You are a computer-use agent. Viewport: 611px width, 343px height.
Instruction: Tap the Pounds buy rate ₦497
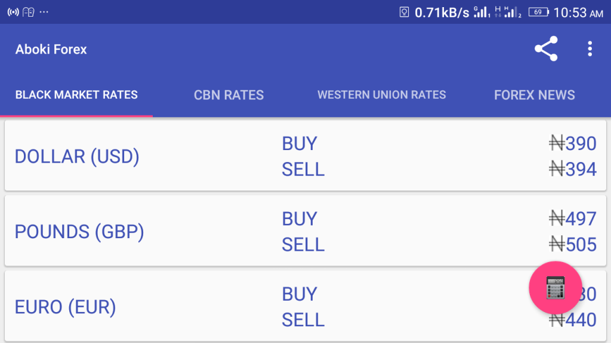tap(573, 219)
